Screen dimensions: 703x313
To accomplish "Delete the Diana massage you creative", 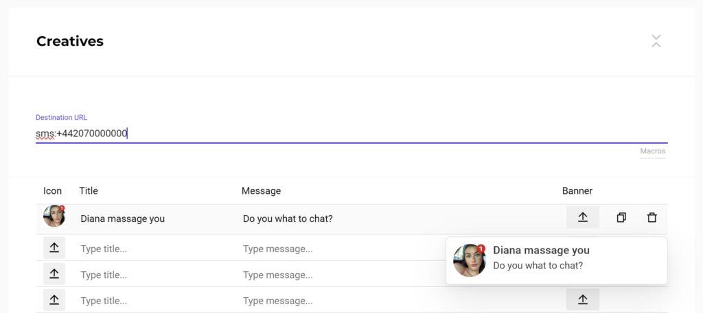I will click(x=652, y=218).
